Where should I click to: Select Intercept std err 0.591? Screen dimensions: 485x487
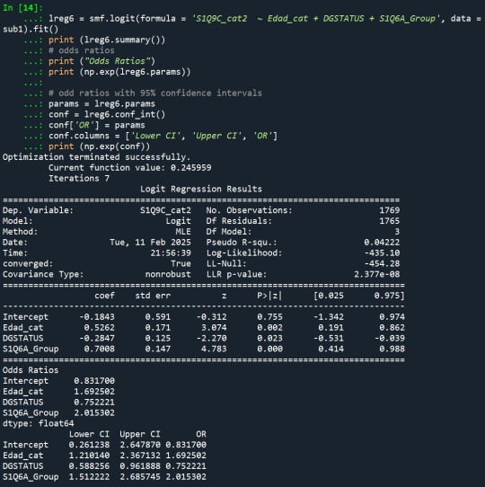coord(158,317)
